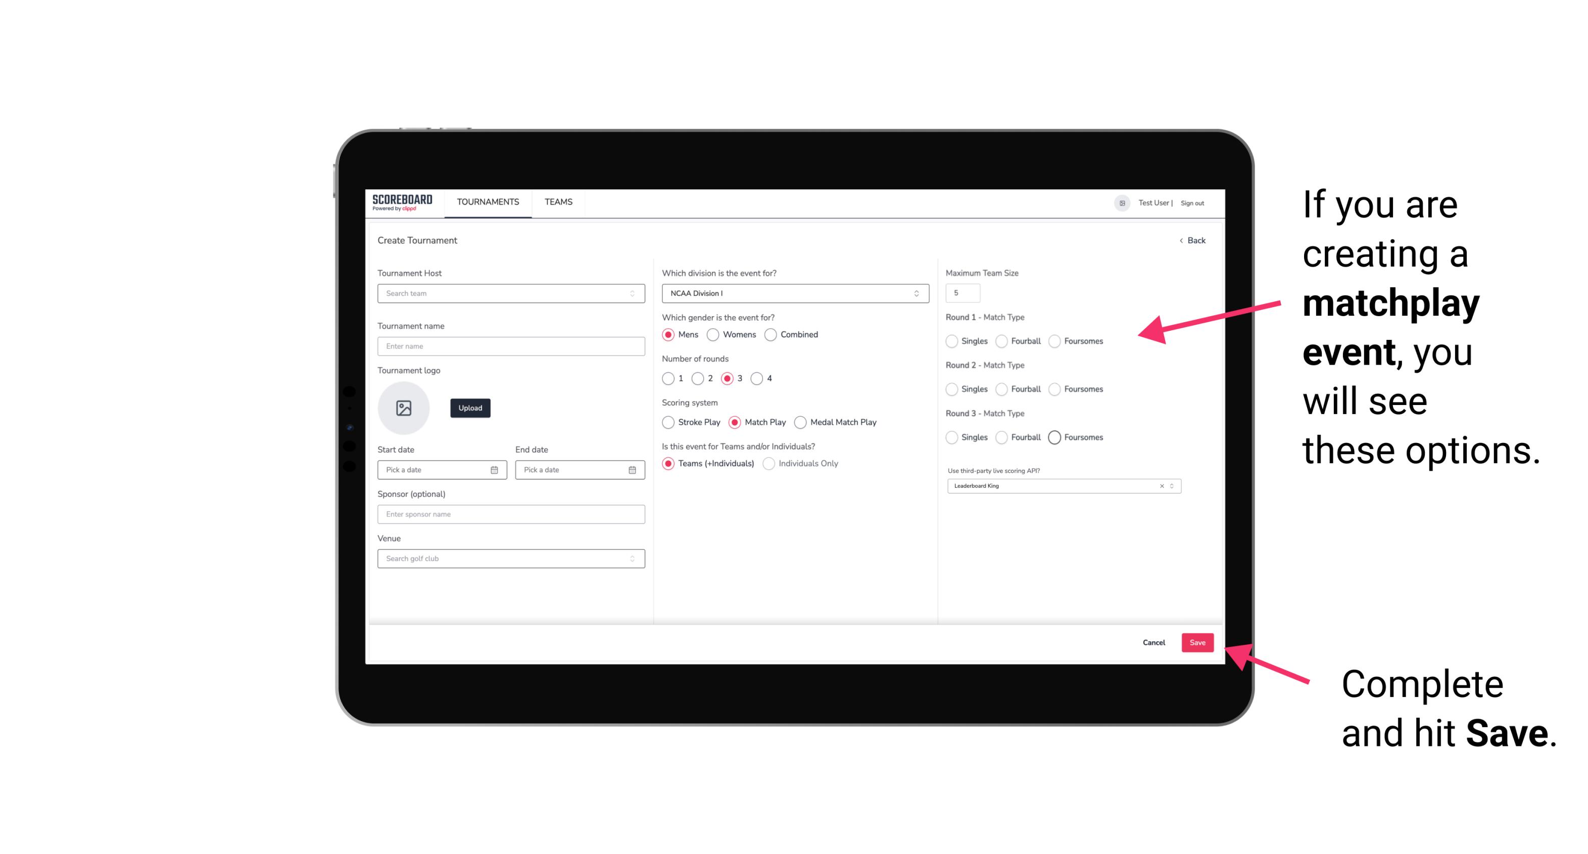The height and width of the screenshot is (854, 1588).
Task: Click the third-party API remove icon
Action: click(1162, 486)
